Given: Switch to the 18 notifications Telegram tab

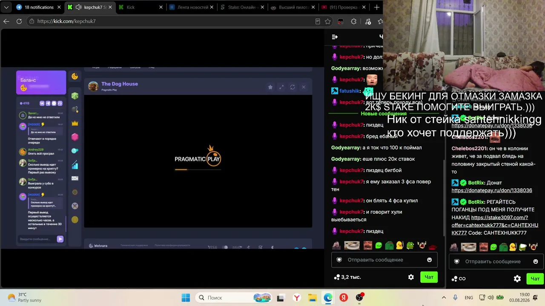Looking at the screenshot, I should click(39, 7).
